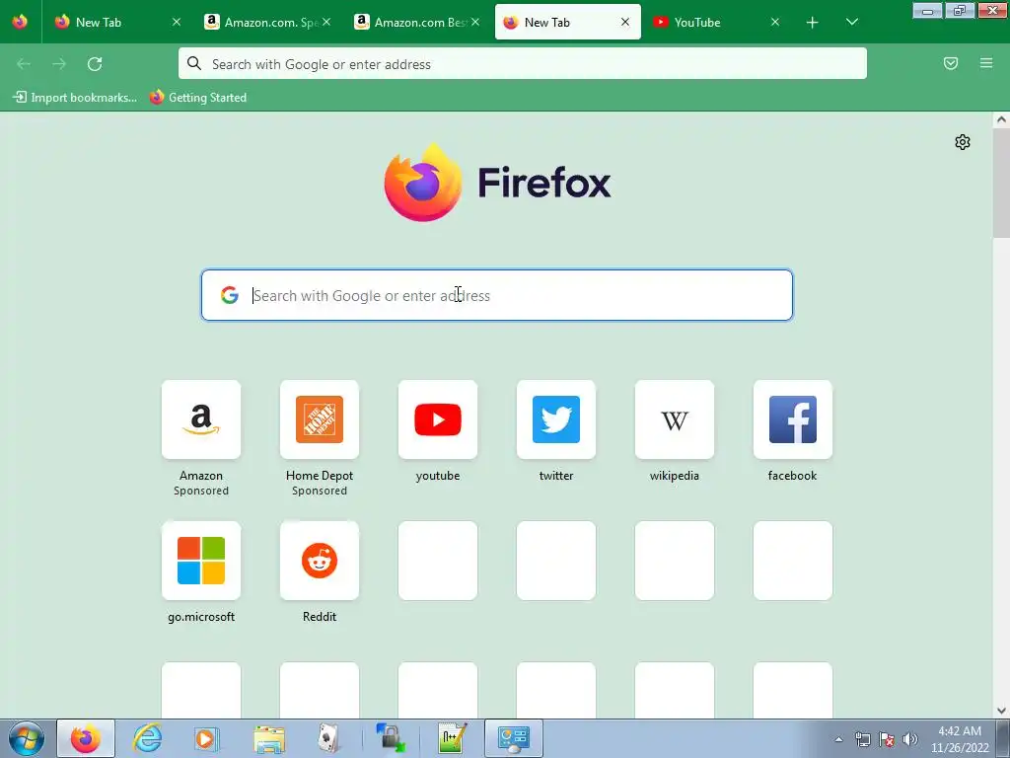Click the volume speaker tray icon
Image resolution: width=1010 pixels, height=758 pixels.
tap(910, 739)
